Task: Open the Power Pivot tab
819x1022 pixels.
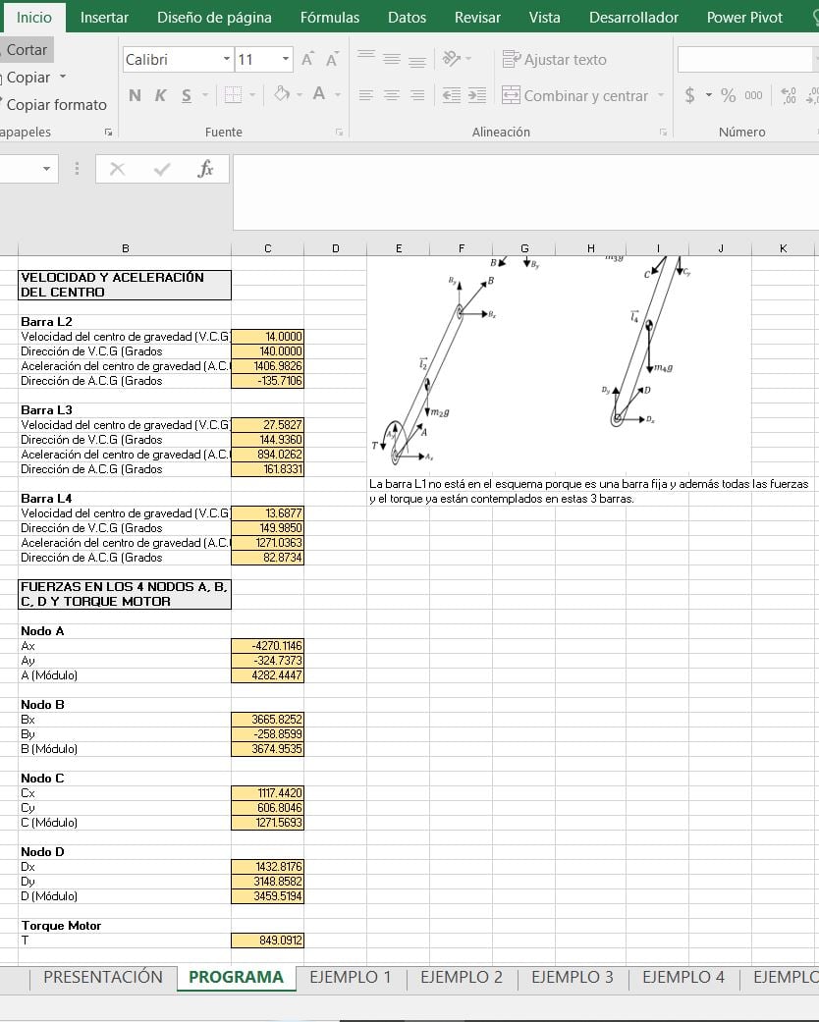Action: click(x=744, y=18)
